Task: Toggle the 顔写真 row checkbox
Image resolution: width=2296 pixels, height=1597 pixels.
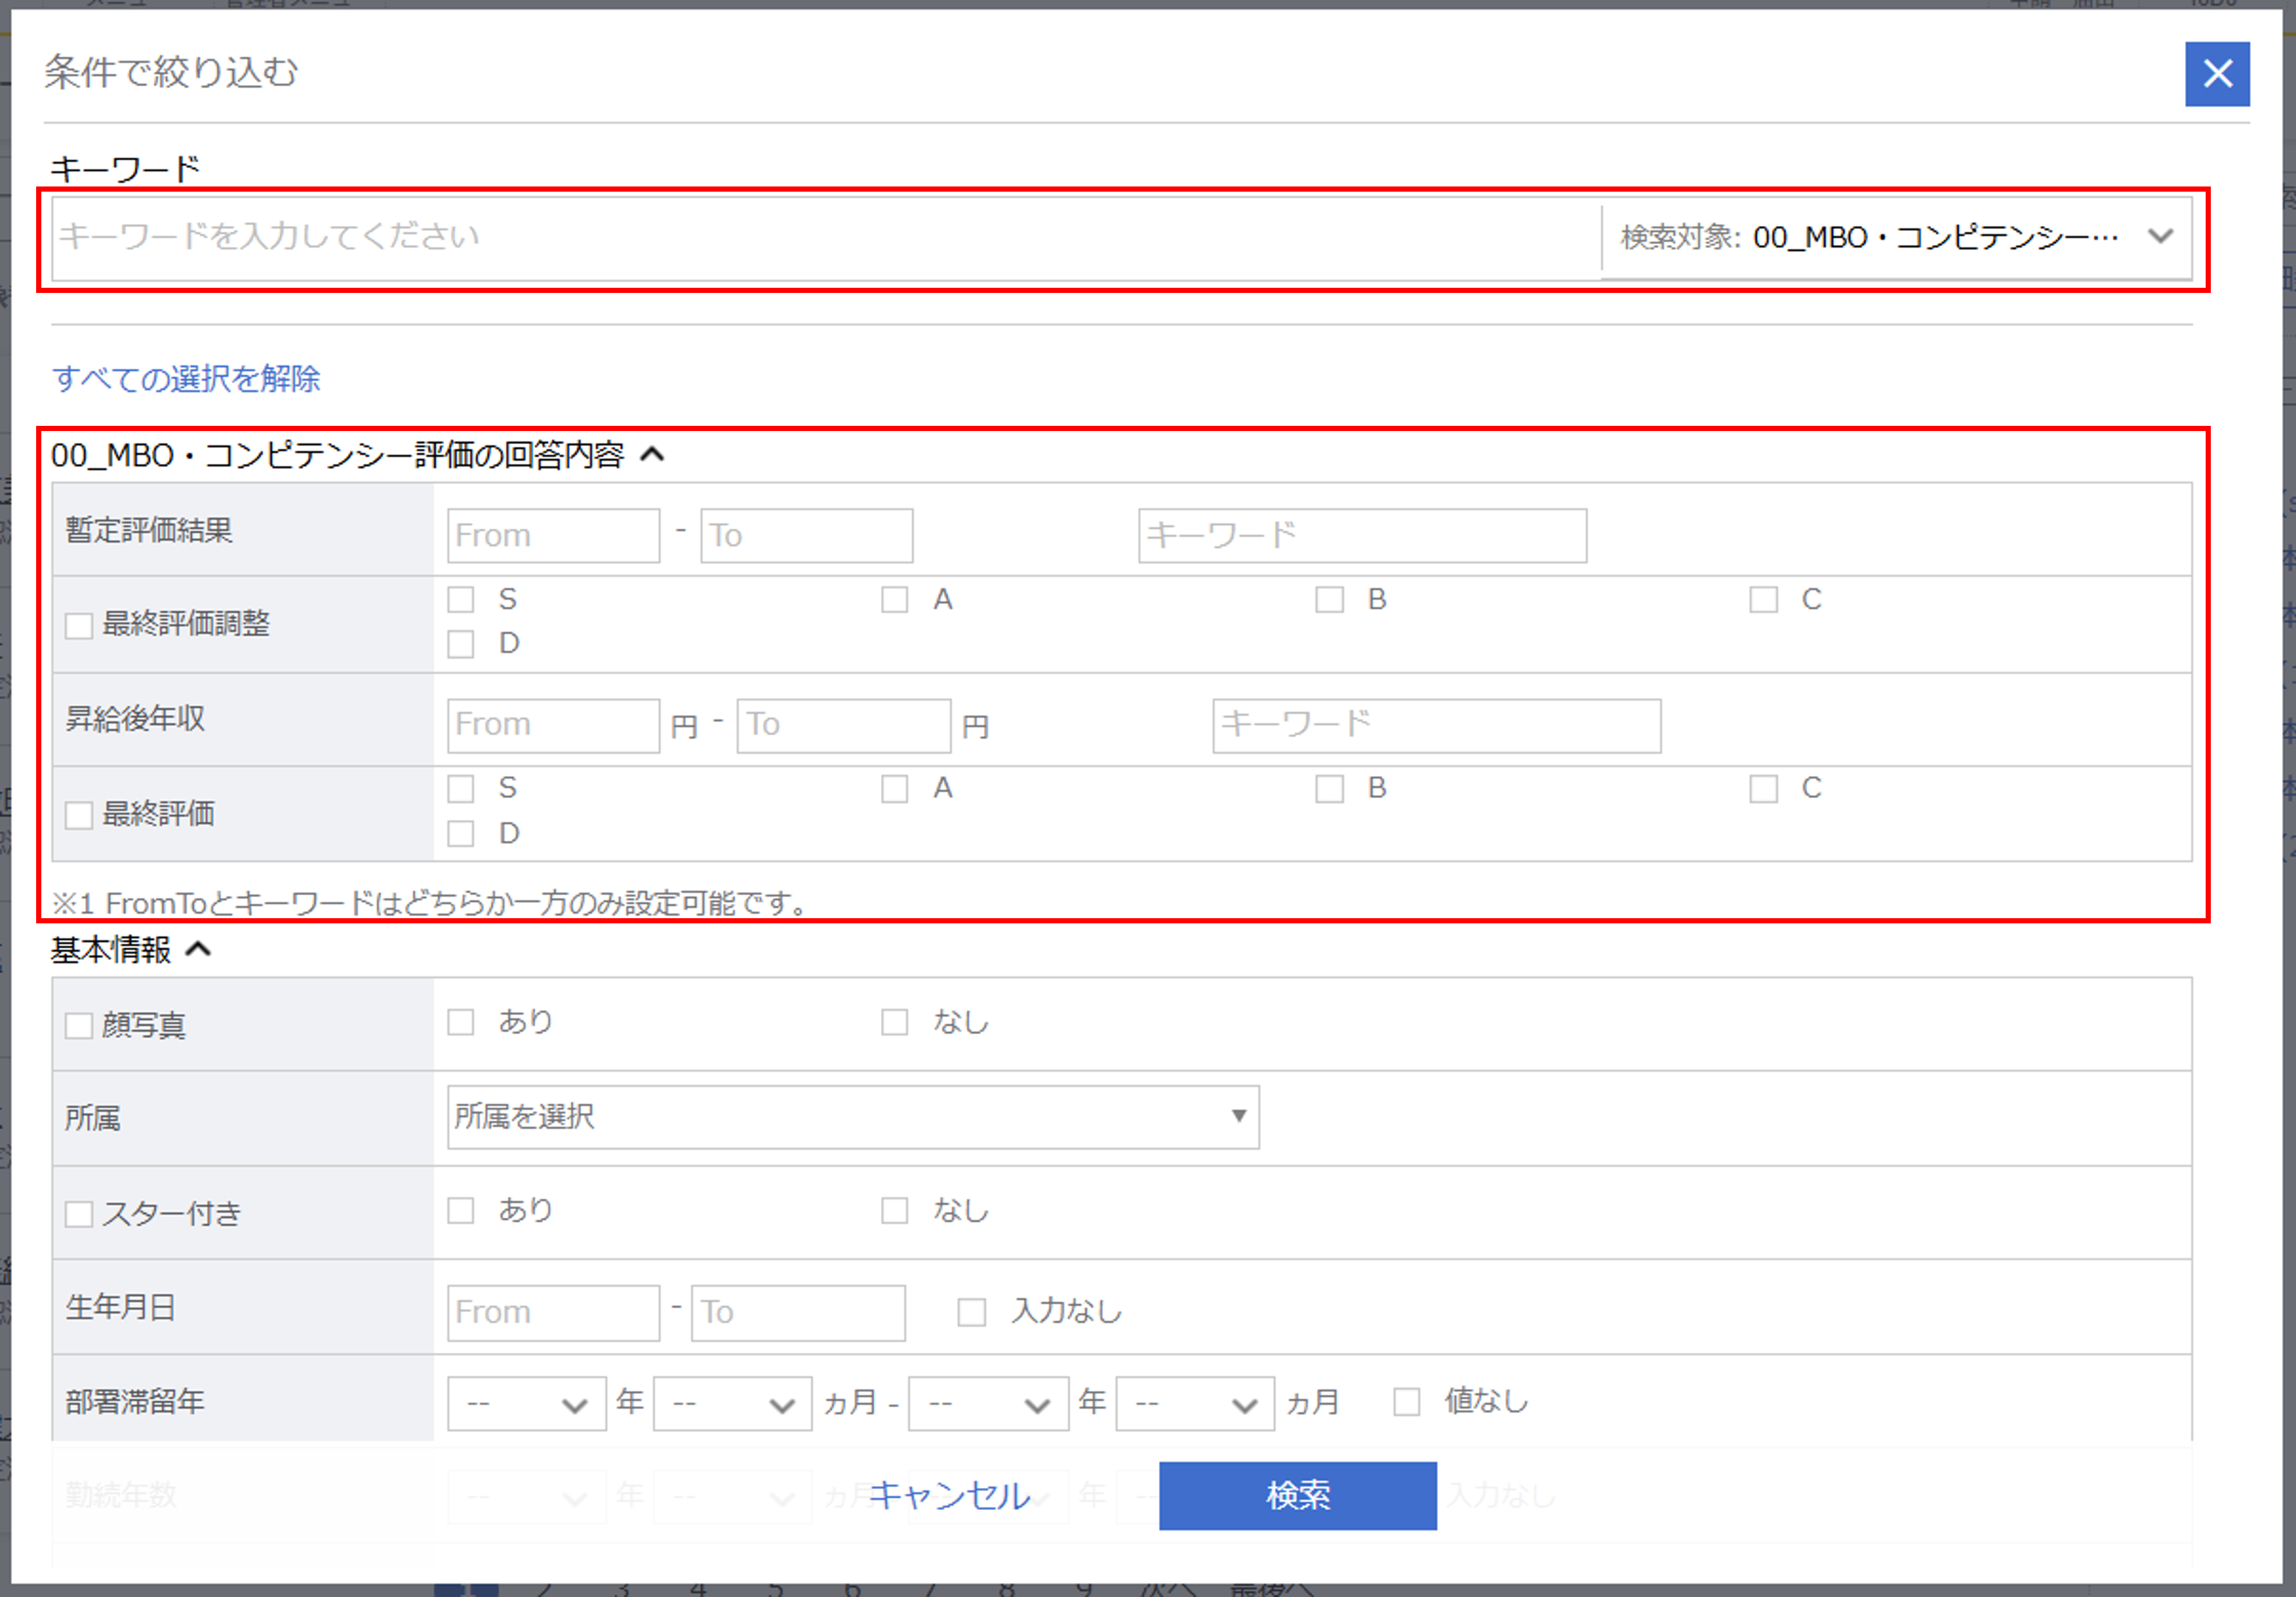Action: 78,1025
